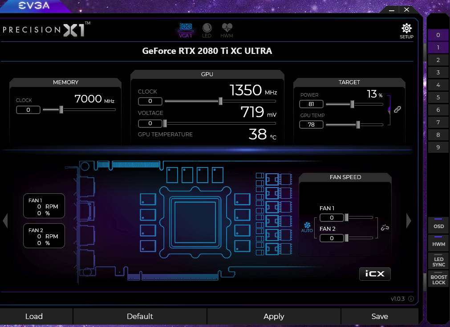This screenshot has width=450, height=327.
Task: Click the GPU voltage slider handle
Action: point(165,123)
